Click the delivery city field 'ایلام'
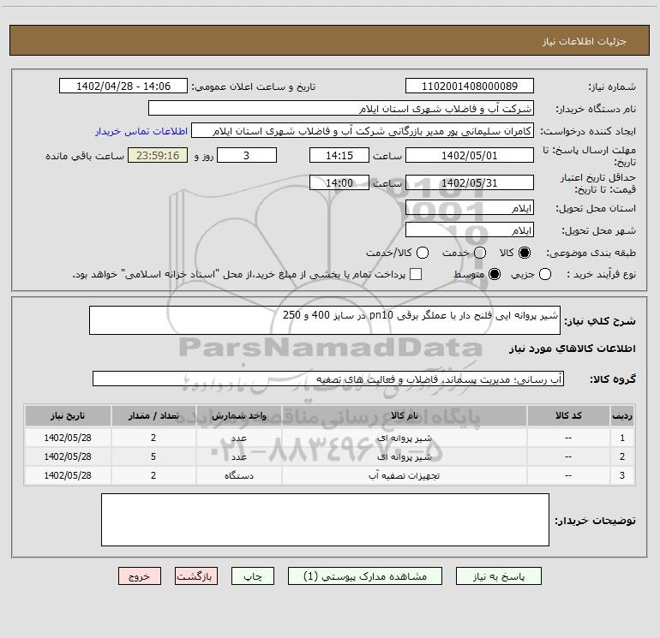Viewport: 660px width, 638px height. [470, 230]
